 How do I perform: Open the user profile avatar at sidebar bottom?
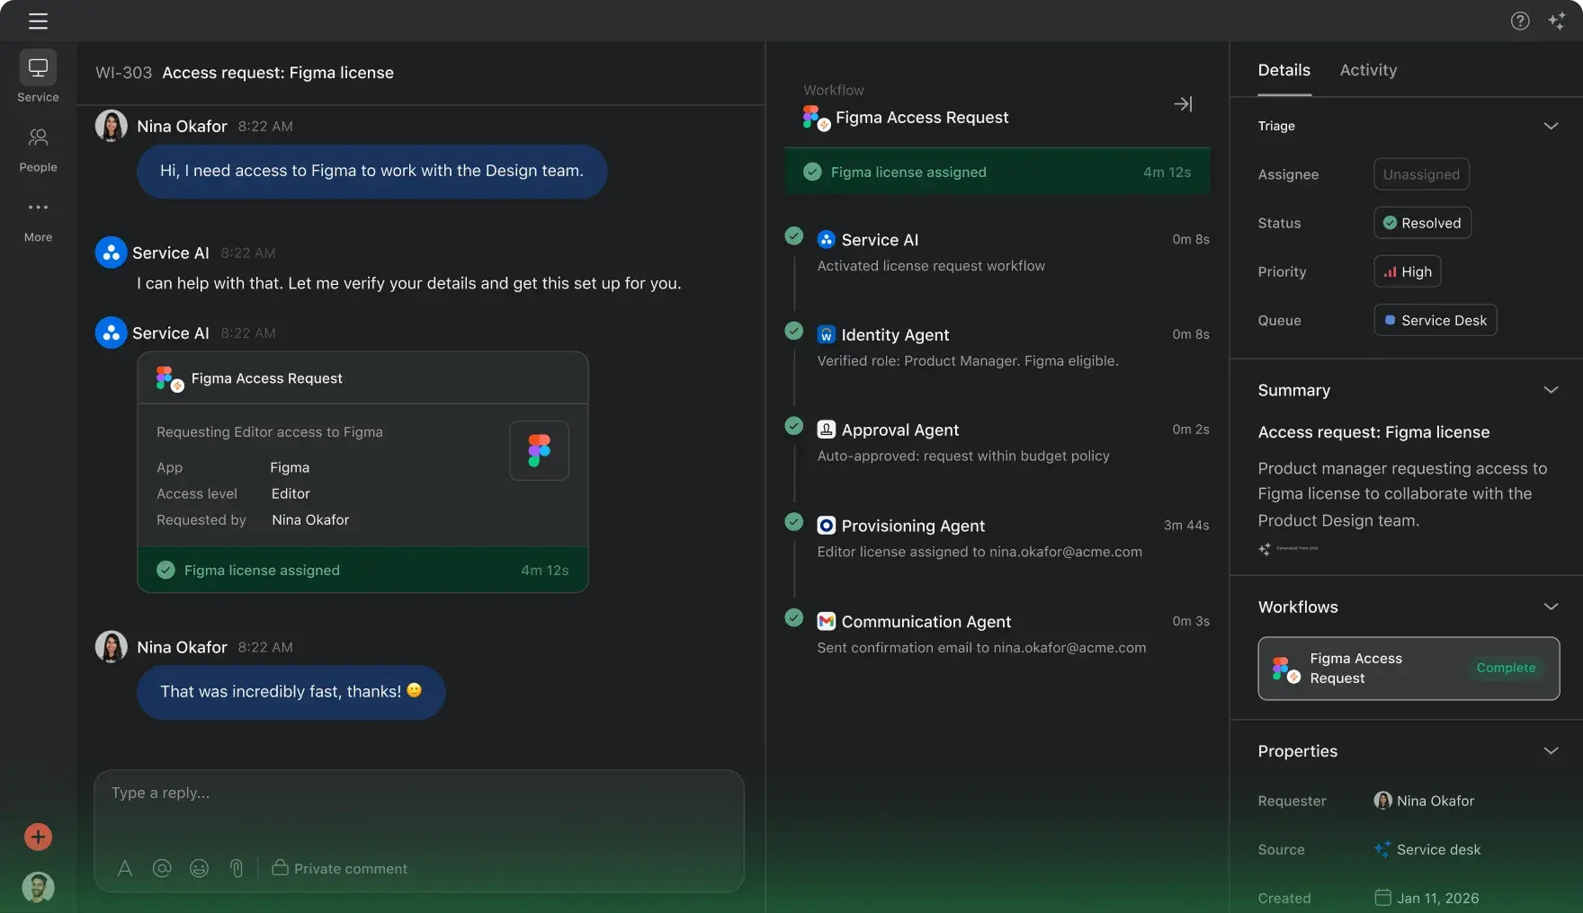coord(38,887)
